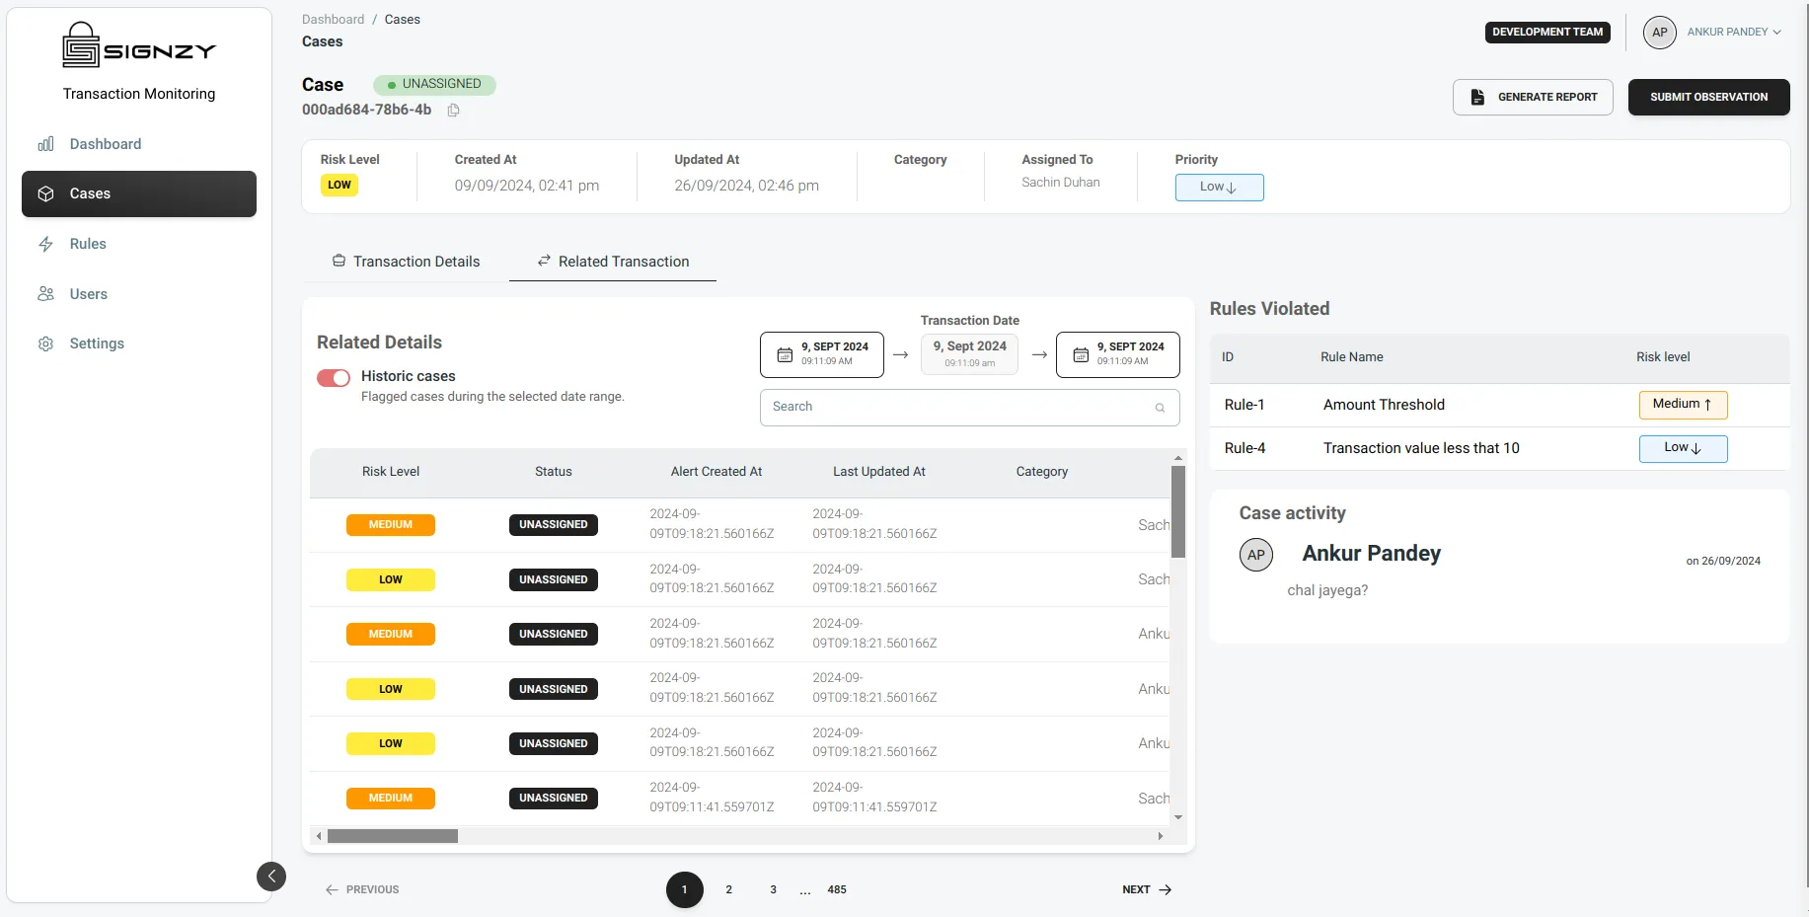
Task: Click the Alert Created At column header
Action: click(716, 472)
